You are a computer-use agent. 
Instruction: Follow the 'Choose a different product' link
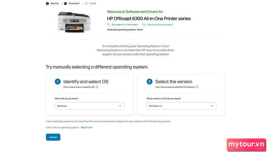click(x=160, y=24)
